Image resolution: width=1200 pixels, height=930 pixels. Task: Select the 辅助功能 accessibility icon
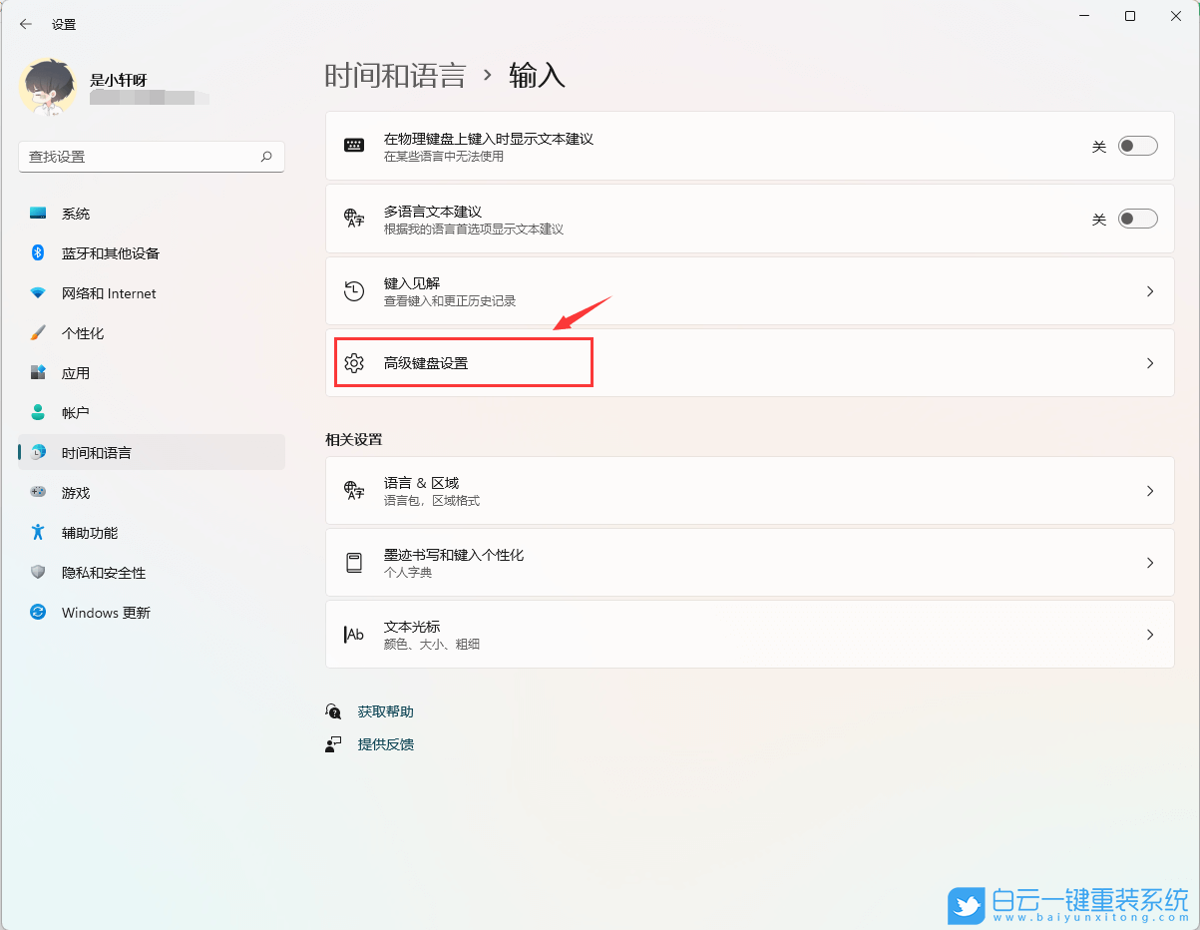pyautogui.click(x=38, y=532)
